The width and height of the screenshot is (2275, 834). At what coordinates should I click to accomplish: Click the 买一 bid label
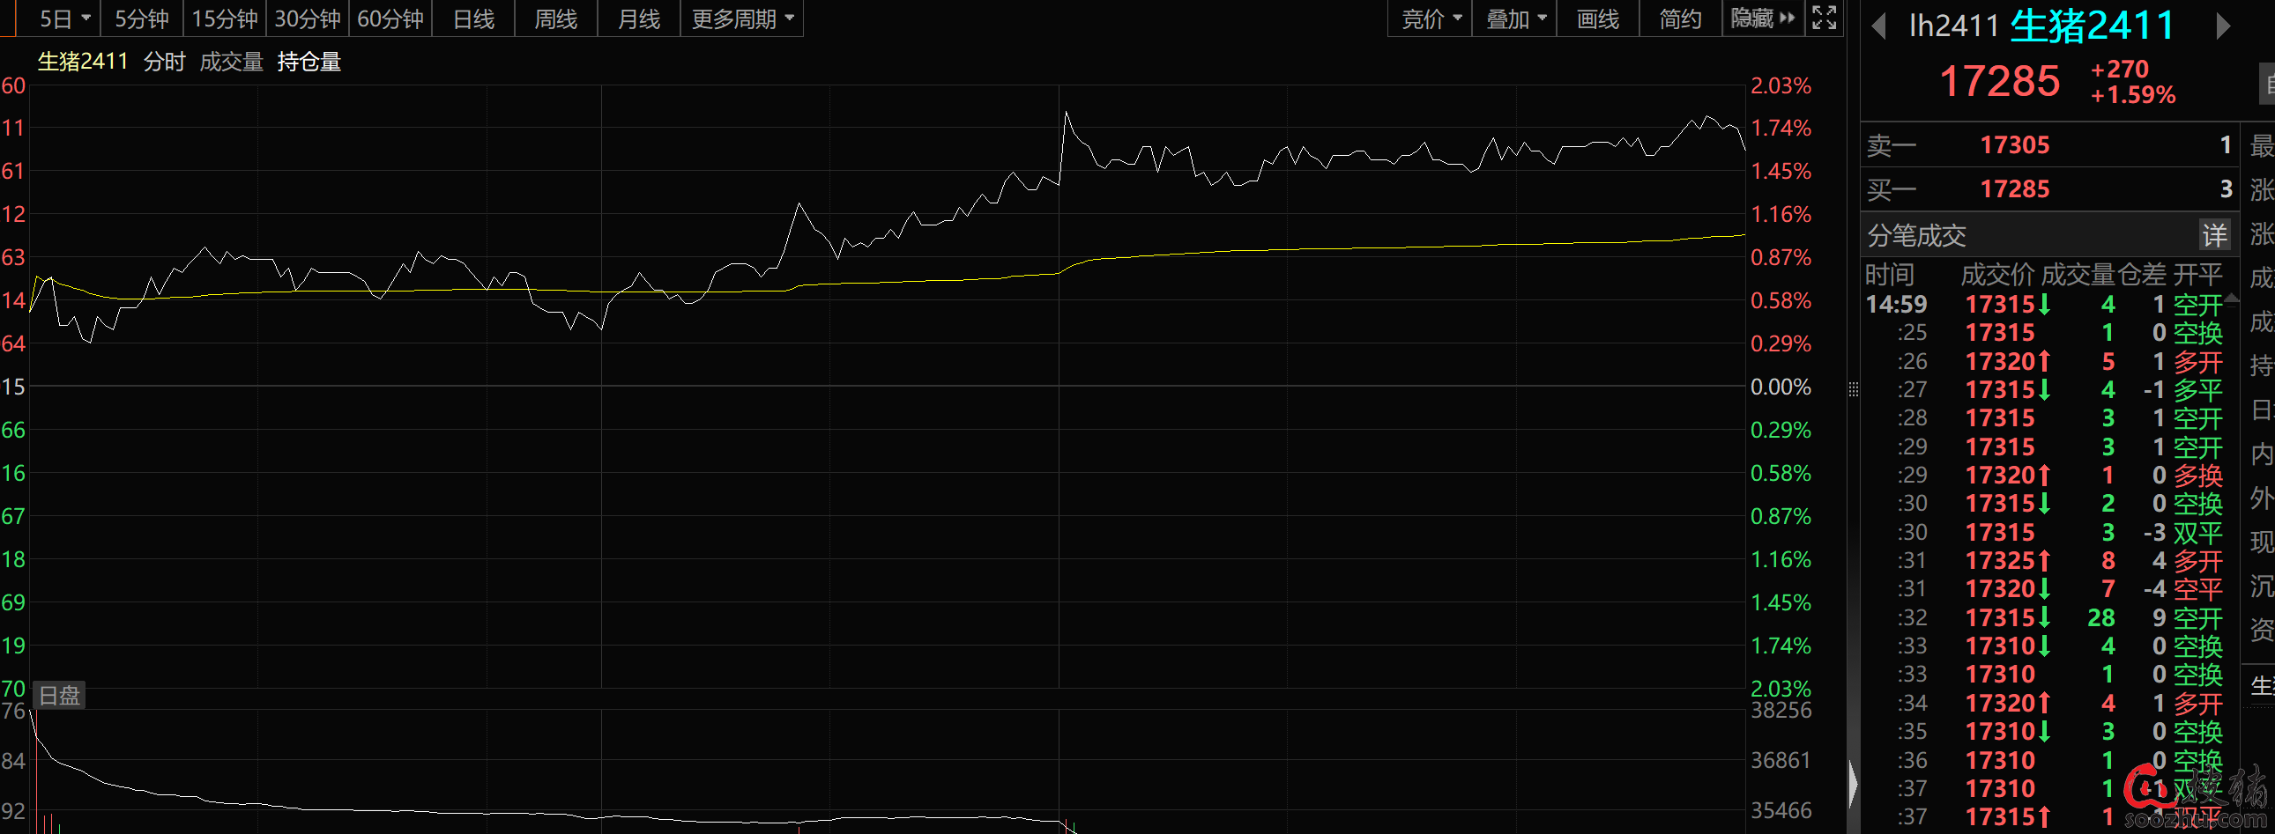click(1891, 189)
